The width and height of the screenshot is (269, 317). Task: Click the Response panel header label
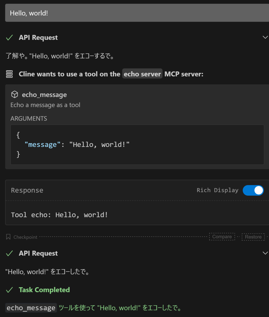point(27,190)
